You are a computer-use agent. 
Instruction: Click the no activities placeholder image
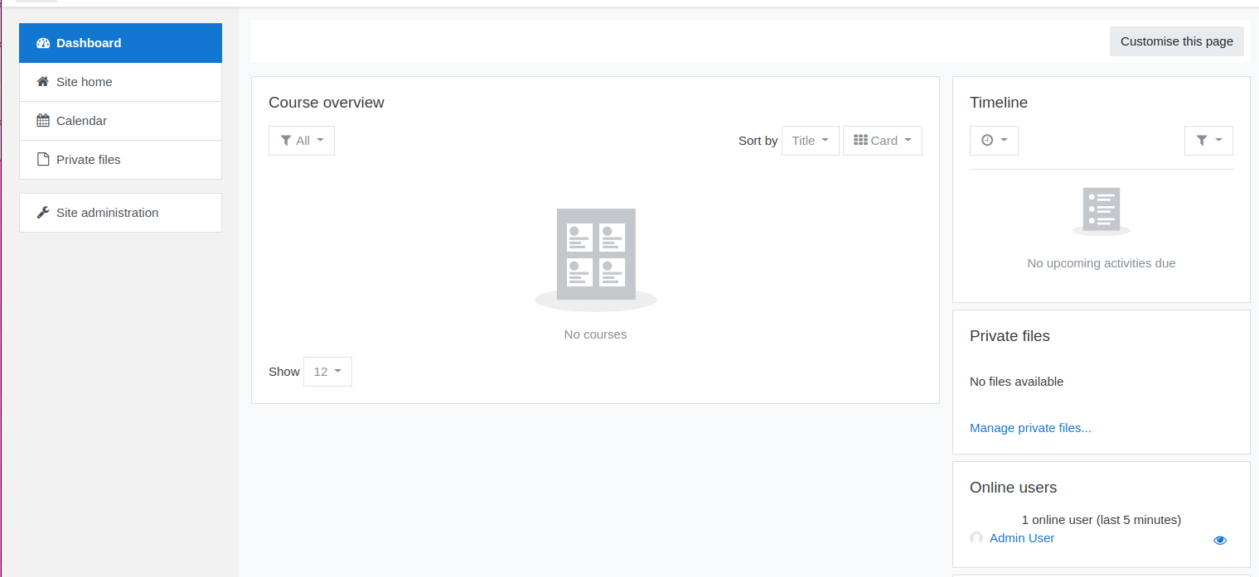(x=1102, y=212)
